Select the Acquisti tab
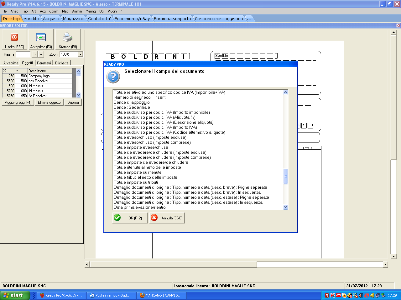The image size is (401, 300). click(x=51, y=19)
